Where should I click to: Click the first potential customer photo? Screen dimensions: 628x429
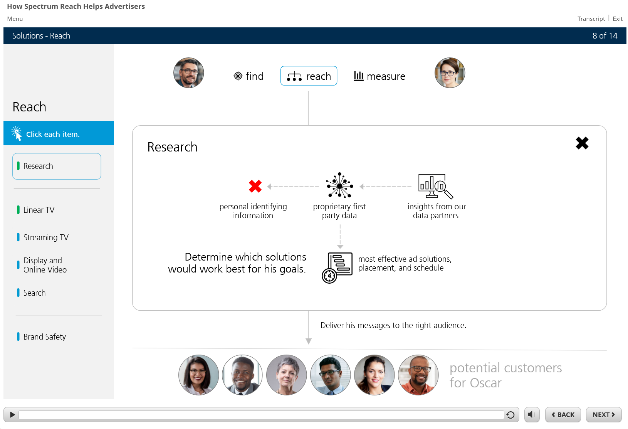click(x=199, y=375)
